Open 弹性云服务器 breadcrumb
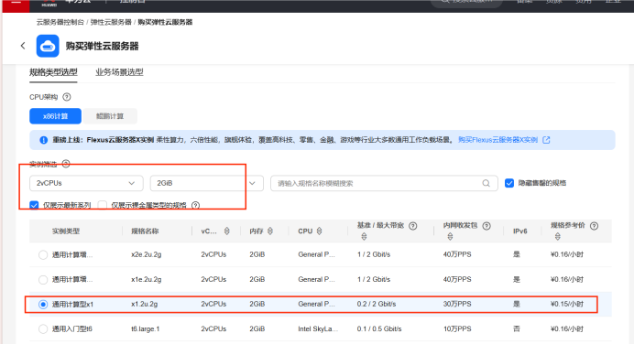This screenshot has height=344, width=634. (111, 22)
